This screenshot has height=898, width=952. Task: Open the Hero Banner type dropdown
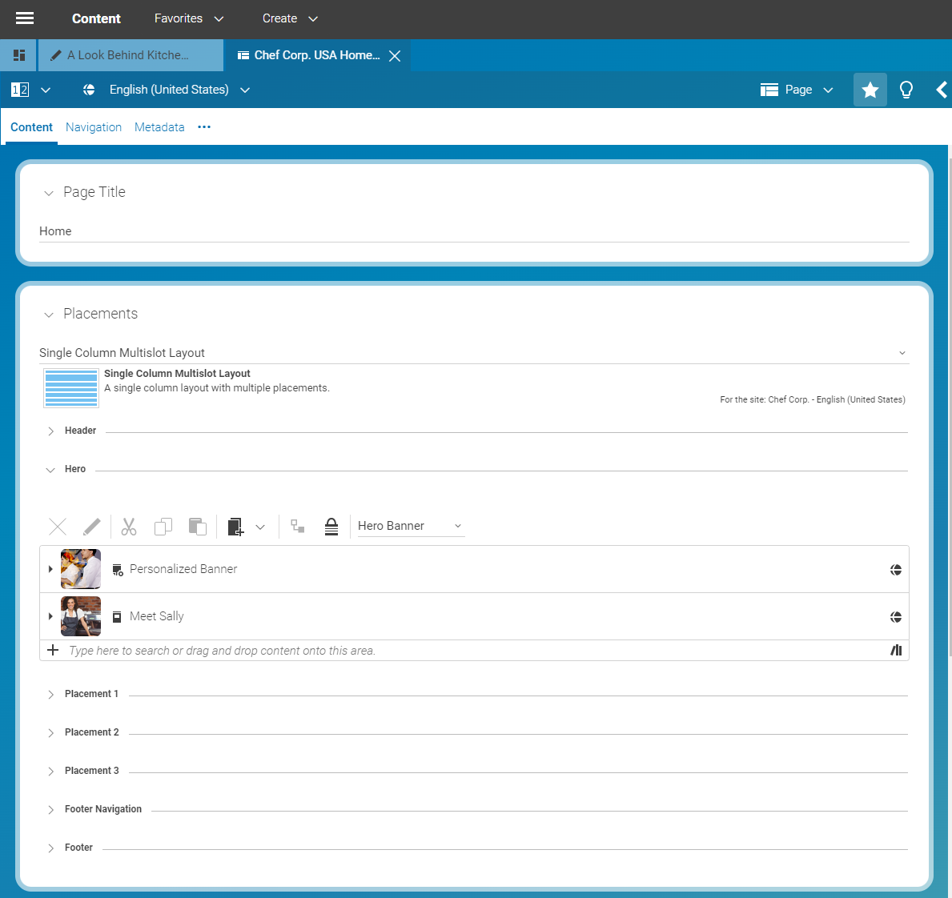pos(408,526)
